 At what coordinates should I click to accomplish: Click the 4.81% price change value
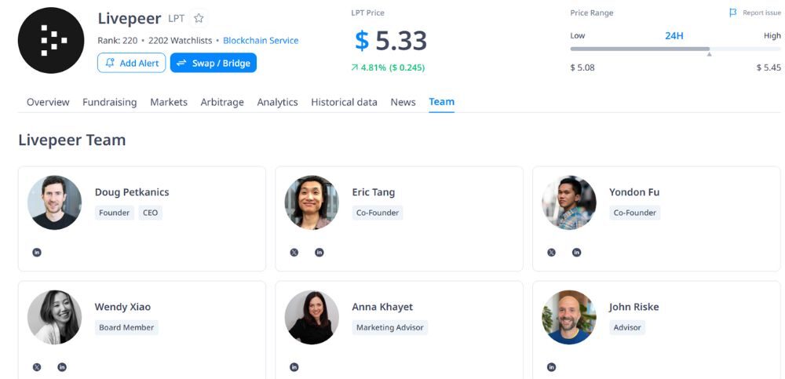373,67
